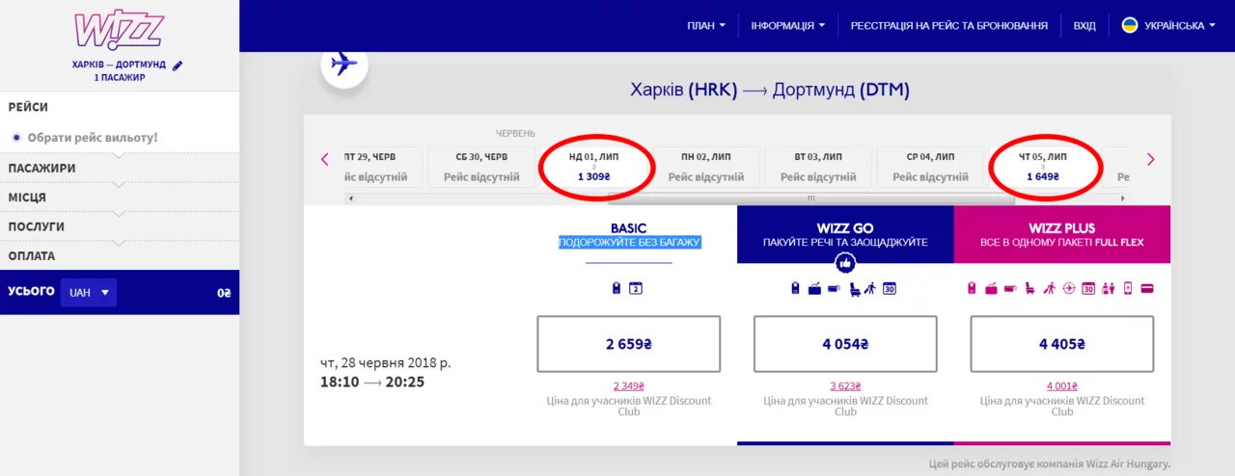Open the ІНФОРМАЦІЯ dropdown menu

(788, 26)
